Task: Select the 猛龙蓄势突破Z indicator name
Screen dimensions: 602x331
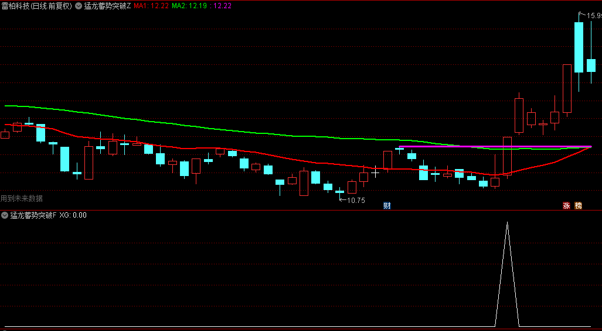Action: click(107, 6)
